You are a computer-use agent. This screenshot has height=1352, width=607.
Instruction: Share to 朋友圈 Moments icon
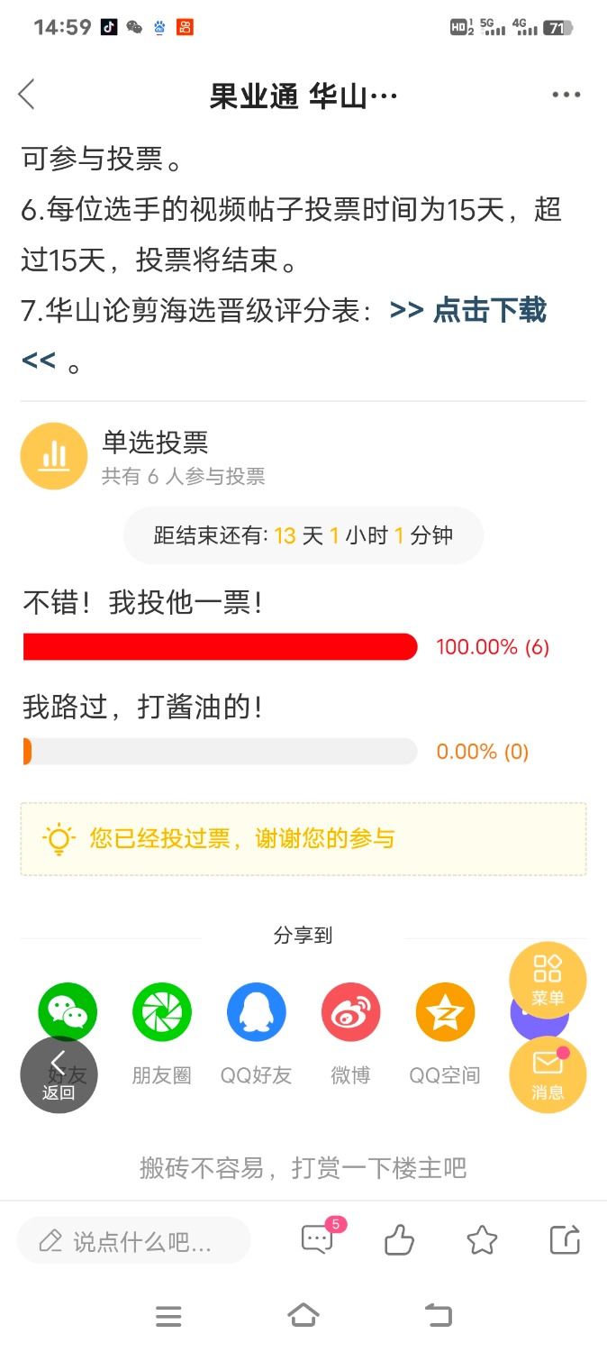pos(162,1011)
